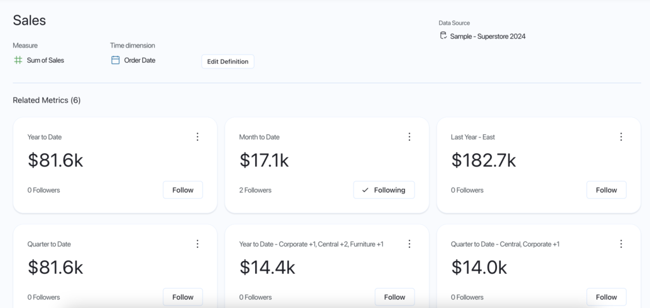This screenshot has height=308, width=650.
Task: Click the Order Date calendar icon
Action: 116,60
